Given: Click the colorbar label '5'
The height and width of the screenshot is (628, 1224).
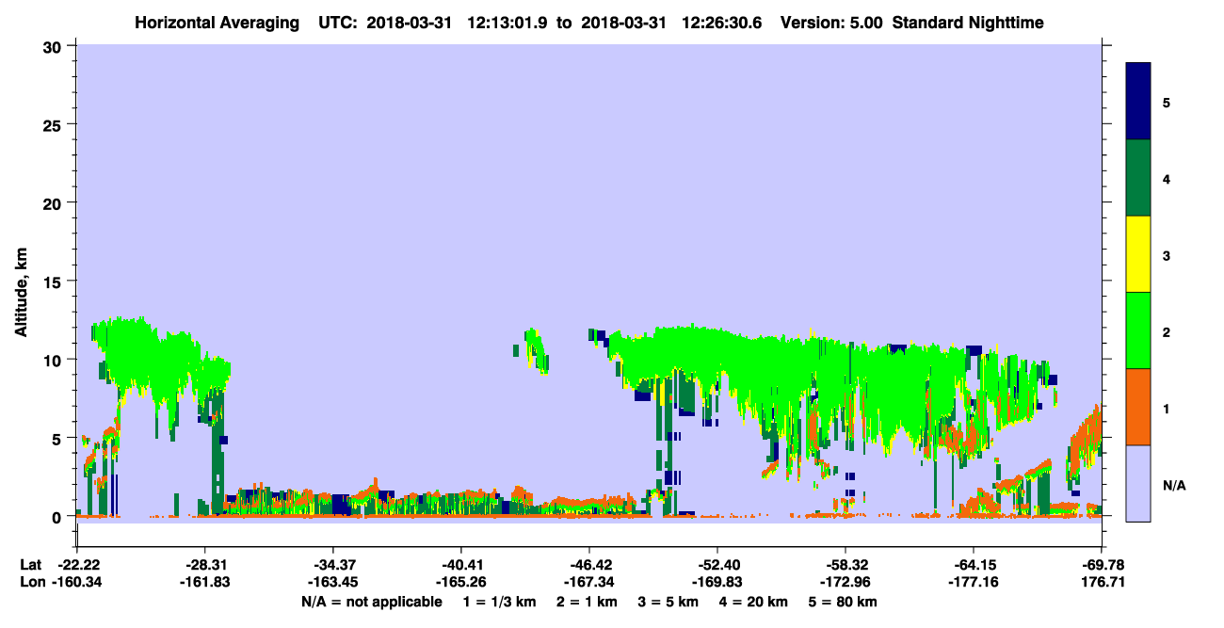Looking at the screenshot, I should click(x=1167, y=102).
